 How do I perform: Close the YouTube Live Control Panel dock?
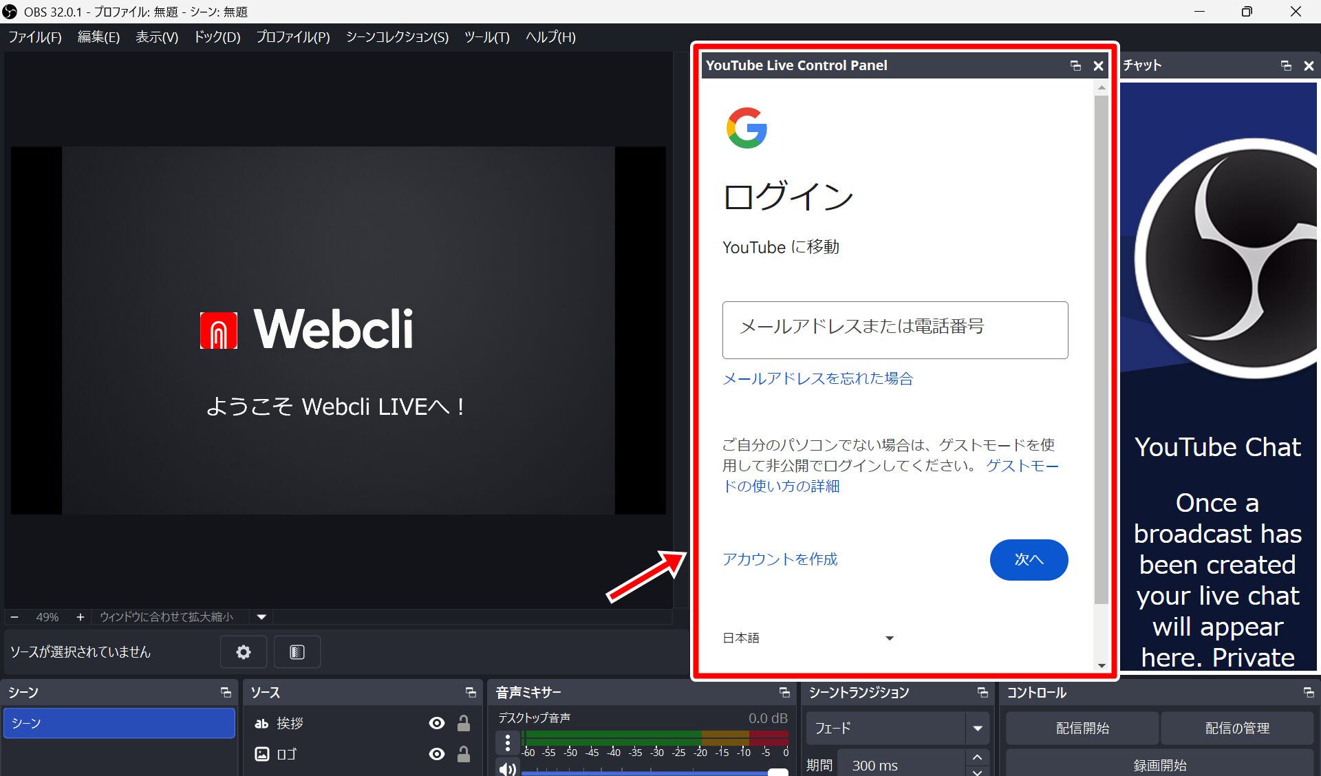[1098, 65]
